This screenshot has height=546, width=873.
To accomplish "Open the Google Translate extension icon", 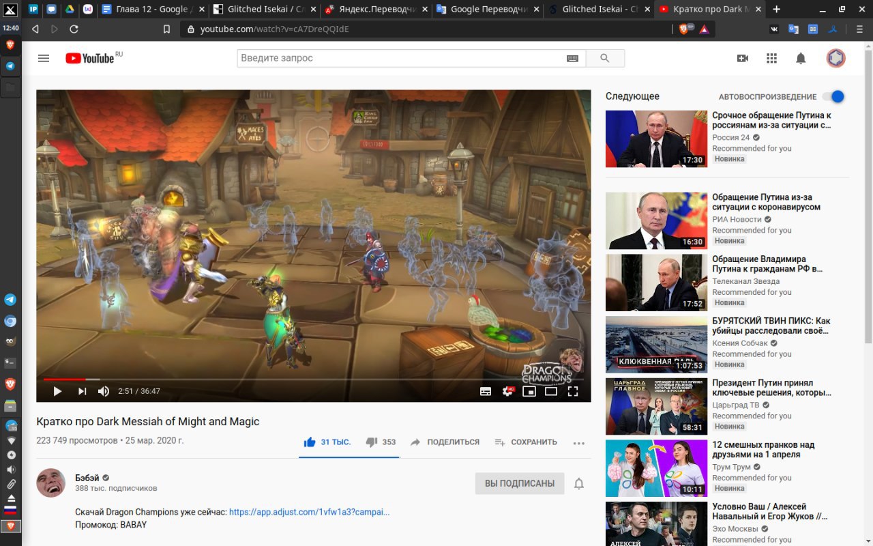I will pyautogui.click(x=793, y=29).
